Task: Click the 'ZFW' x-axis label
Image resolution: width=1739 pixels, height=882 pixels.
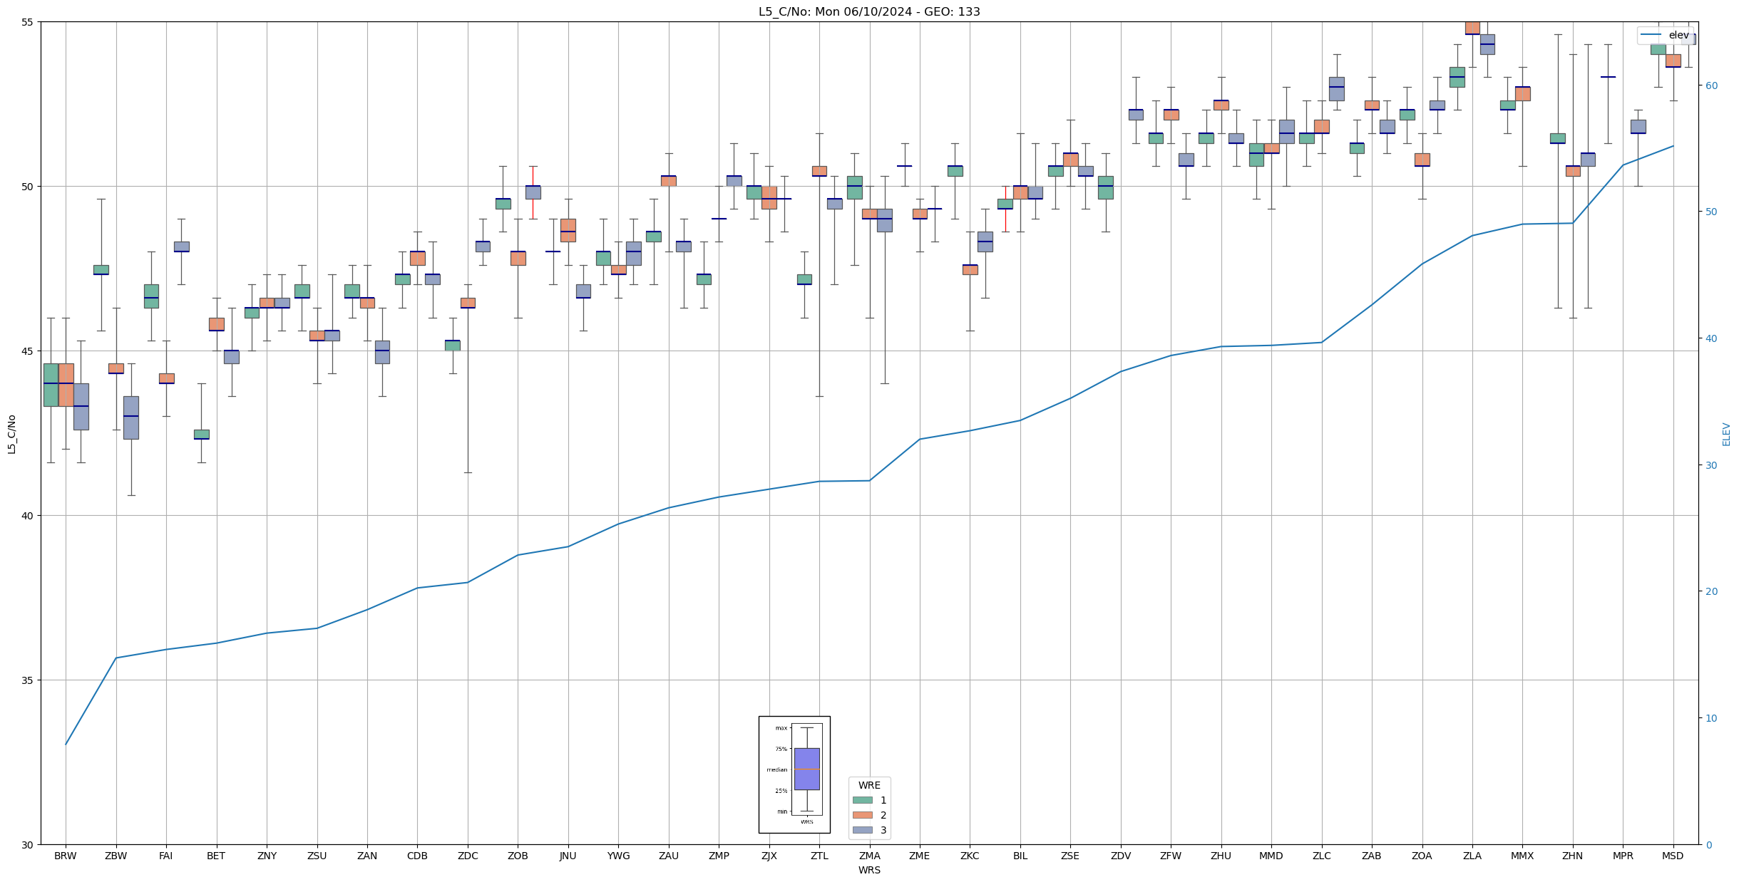Action: coord(1171,856)
